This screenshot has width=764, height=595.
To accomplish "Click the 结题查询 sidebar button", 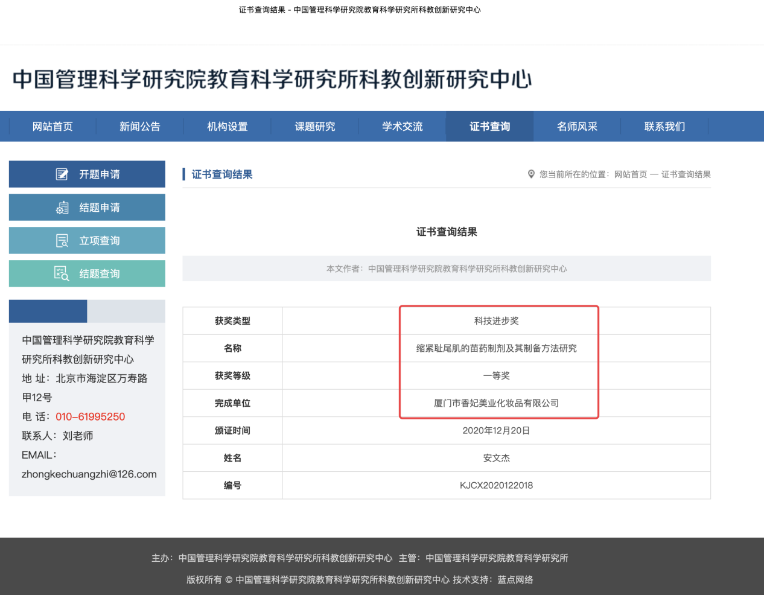I will click(x=87, y=274).
